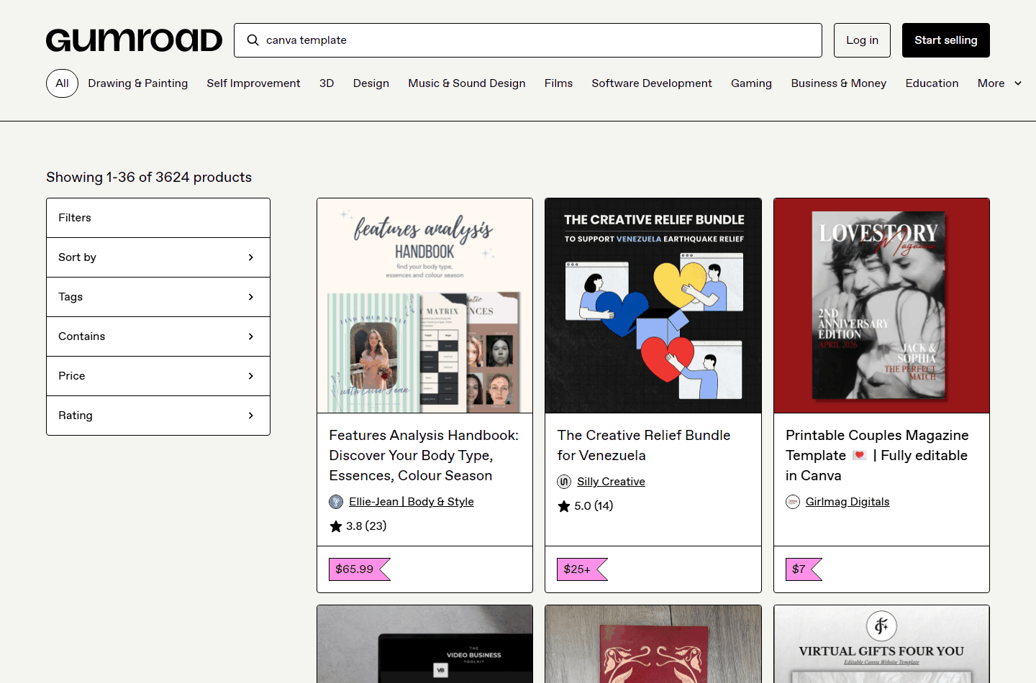Click the canva template search field
This screenshot has width=1036, height=683.
coord(528,40)
